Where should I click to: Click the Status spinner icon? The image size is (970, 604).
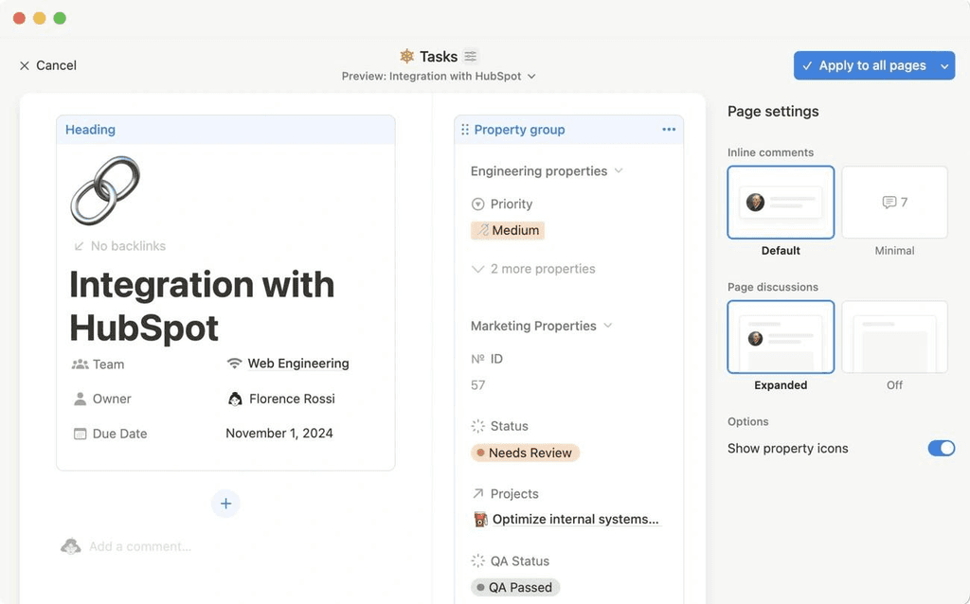tap(476, 426)
